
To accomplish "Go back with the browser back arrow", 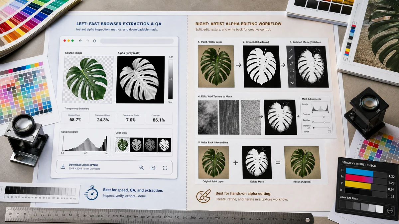I will (80, 41).
